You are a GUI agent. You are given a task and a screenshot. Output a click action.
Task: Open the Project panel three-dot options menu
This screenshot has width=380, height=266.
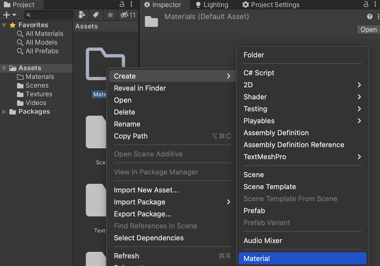[x=131, y=4]
